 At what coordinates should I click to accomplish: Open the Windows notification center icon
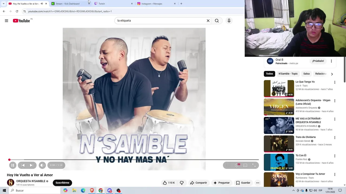tap(340, 190)
